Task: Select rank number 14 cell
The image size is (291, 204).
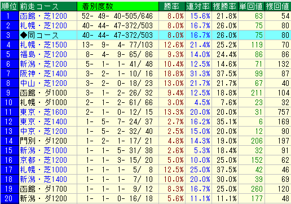Action: (x=10, y=141)
